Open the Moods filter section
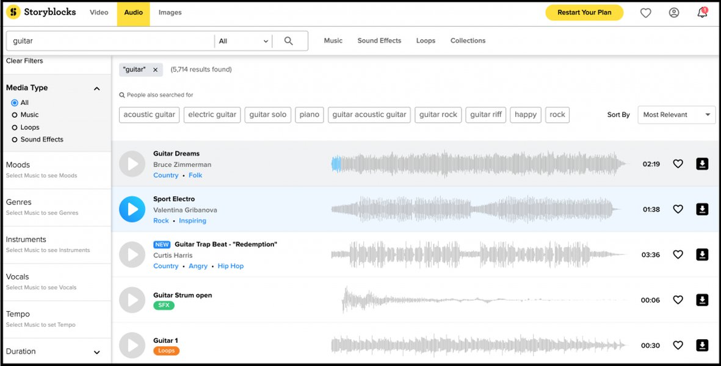Screen dimensions: 721x366 point(57,170)
